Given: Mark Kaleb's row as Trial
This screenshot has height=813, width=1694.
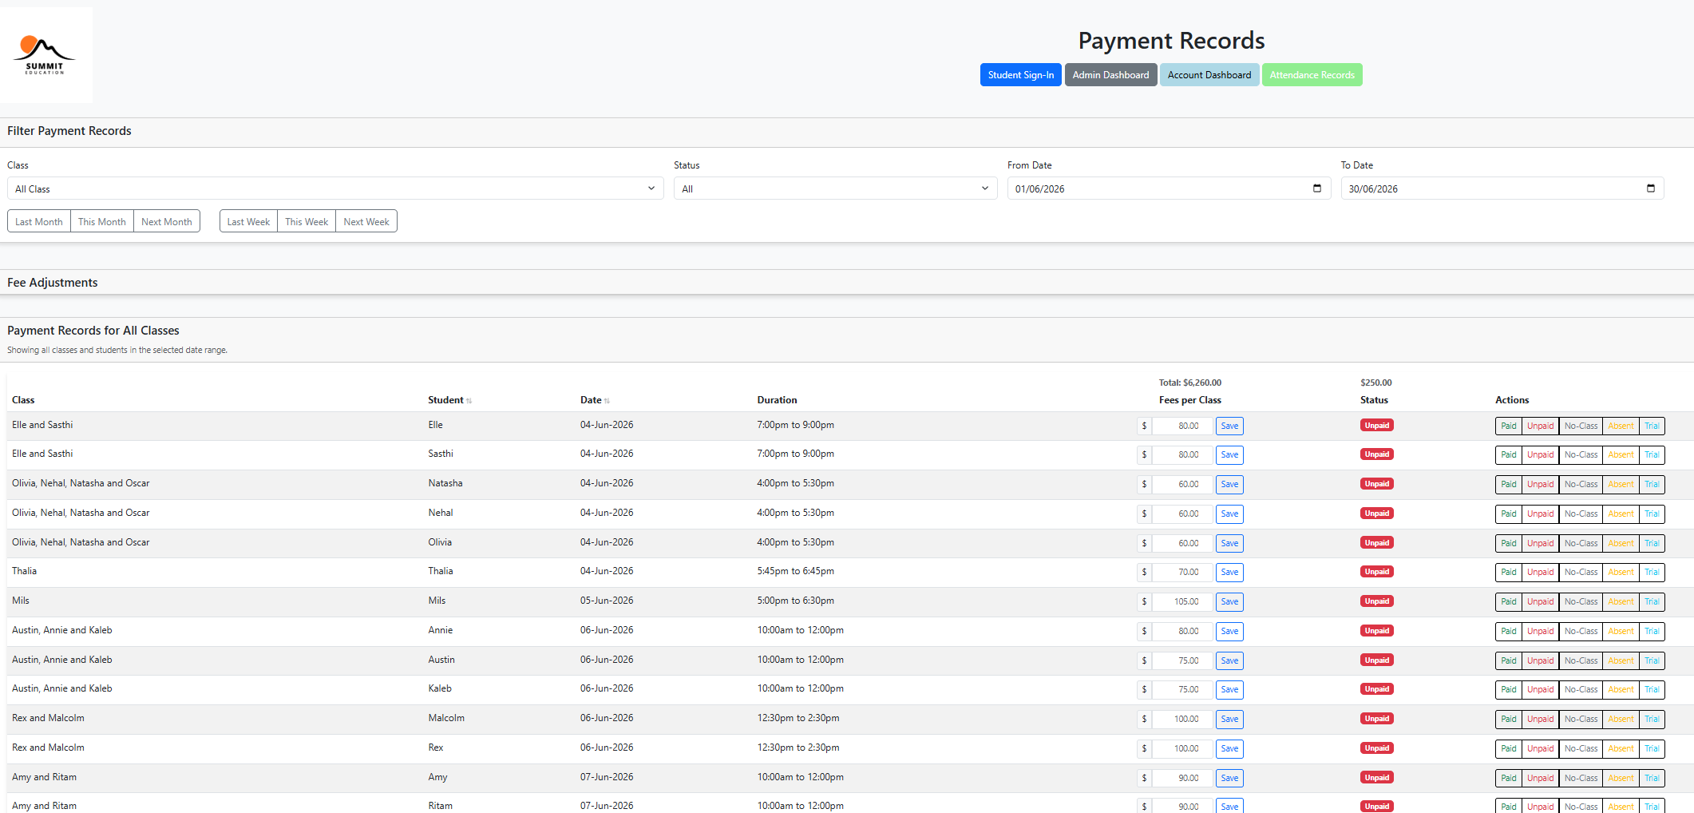Looking at the screenshot, I should (1652, 689).
